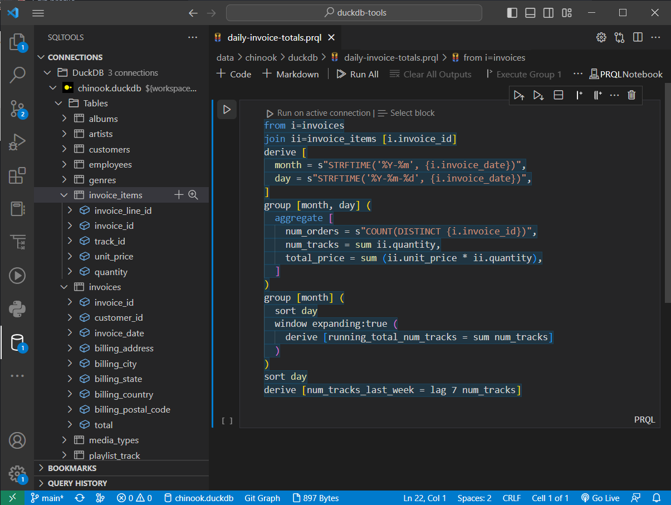671x505 pixels.
Task: Expand the QUERY HISTORY section
Action: tap(77, 483)
